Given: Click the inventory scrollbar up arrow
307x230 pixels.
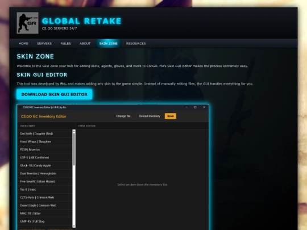Looking at the screenshot, I should [74, 131].
